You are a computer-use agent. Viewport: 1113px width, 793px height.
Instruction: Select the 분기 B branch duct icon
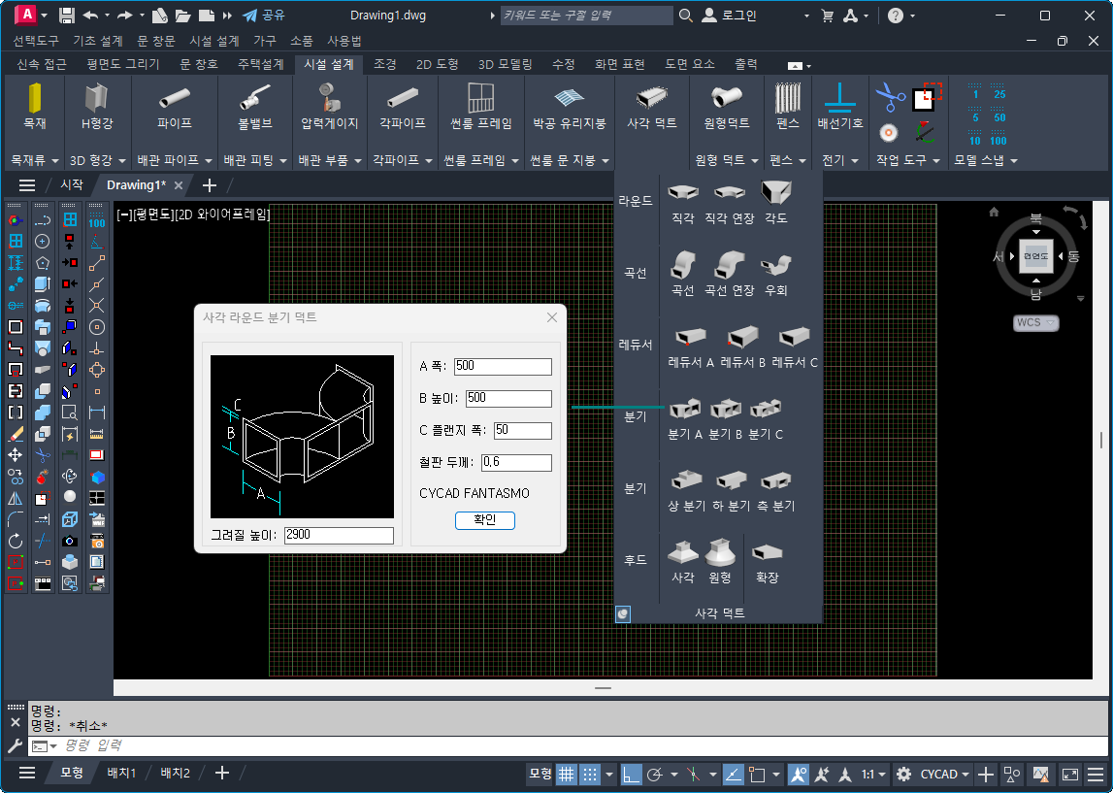pos(725,409)
